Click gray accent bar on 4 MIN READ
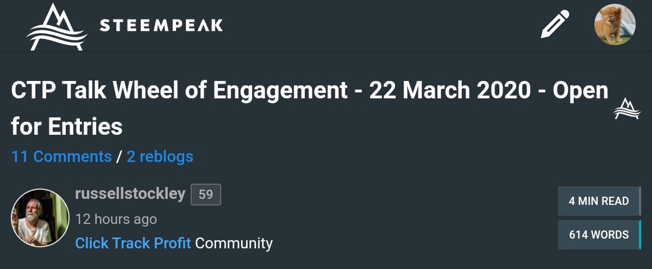 [640, 201]
